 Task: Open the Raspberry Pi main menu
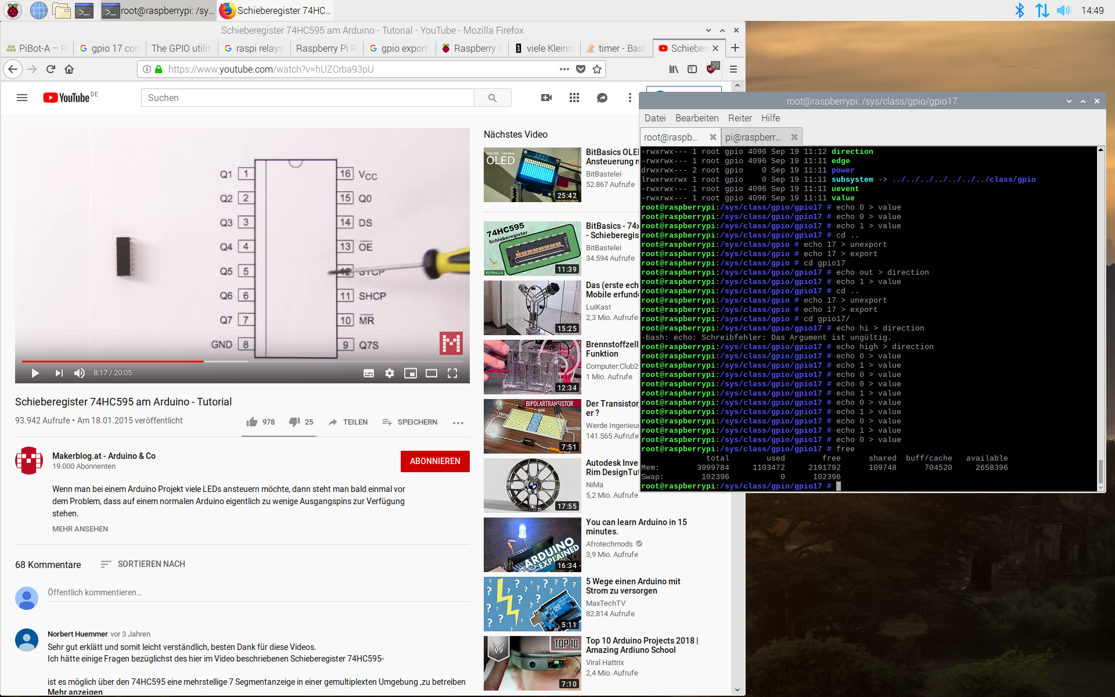tap(13, 10)
